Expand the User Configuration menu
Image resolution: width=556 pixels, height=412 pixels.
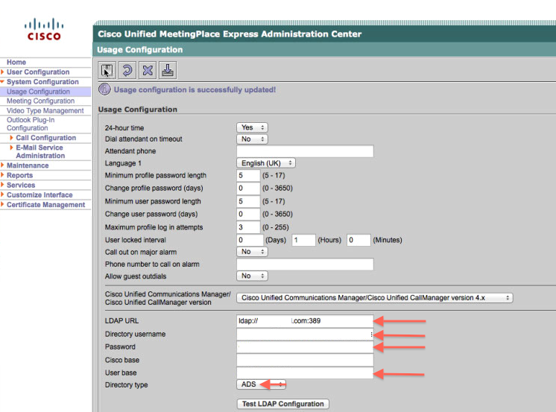(x=38, y=72)
